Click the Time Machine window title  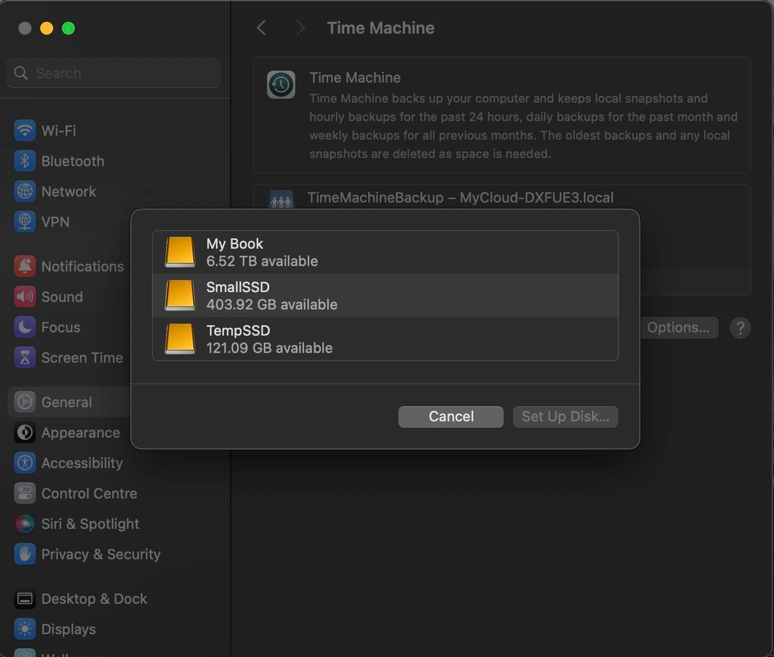[380, 28]
